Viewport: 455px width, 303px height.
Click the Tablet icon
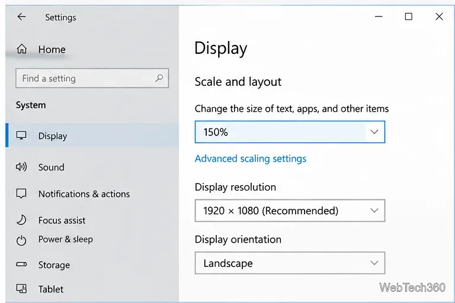tap(21, 289)
